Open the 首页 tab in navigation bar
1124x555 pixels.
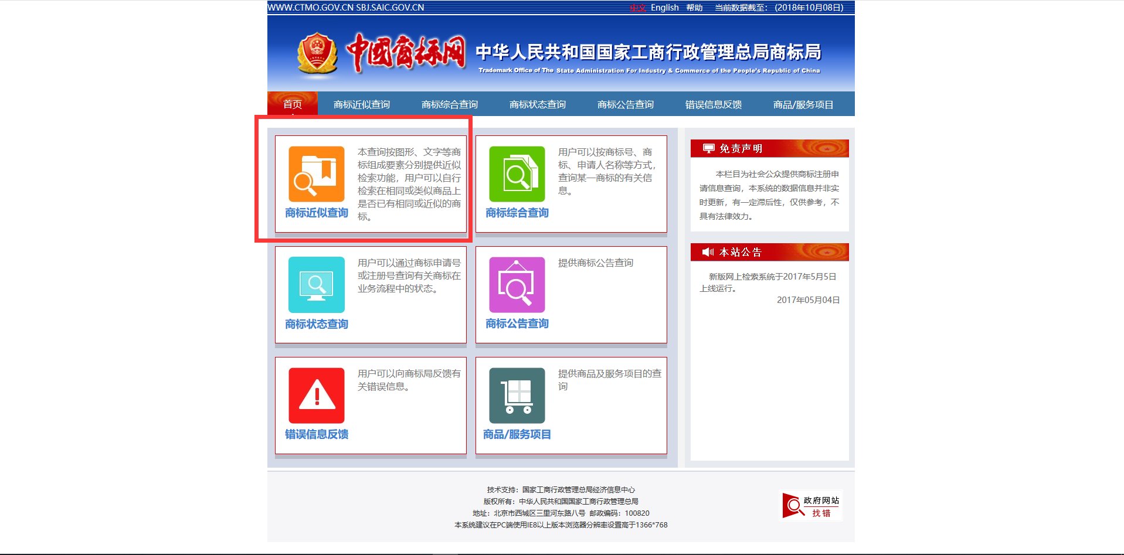click(x=292, y=104)
